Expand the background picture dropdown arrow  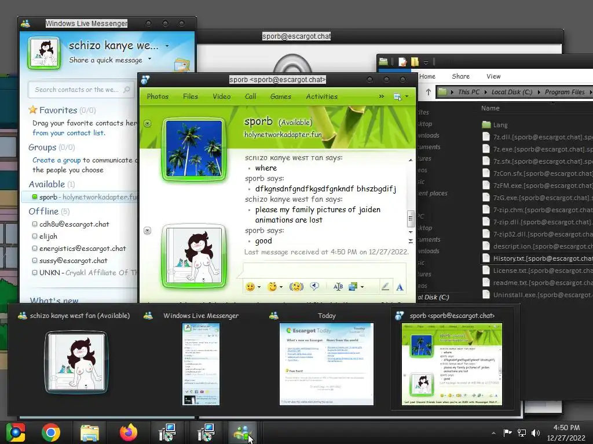tap(363, 287)
